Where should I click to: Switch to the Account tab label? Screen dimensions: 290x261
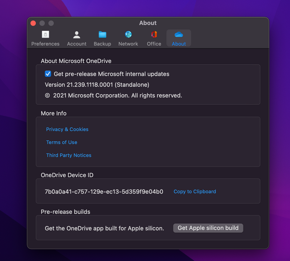tap(77, 44)
